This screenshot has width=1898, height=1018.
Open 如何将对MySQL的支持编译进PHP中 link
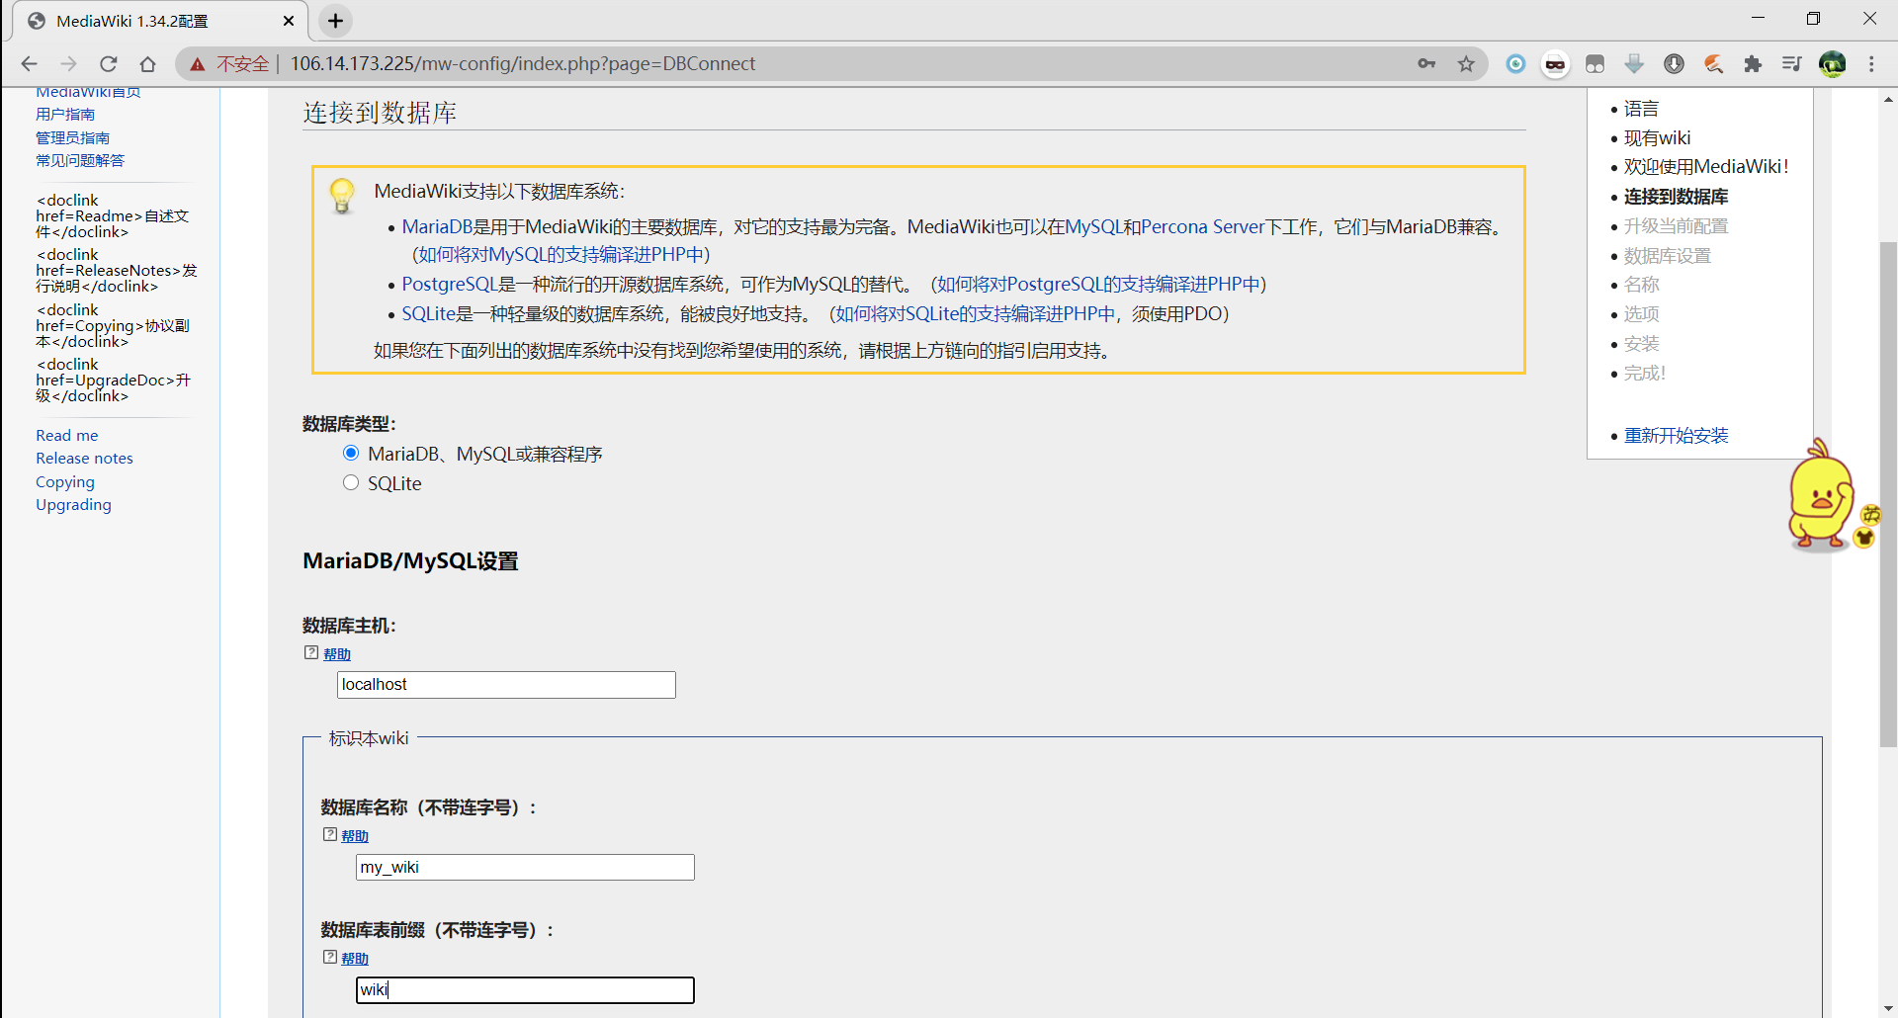[561, 255]
